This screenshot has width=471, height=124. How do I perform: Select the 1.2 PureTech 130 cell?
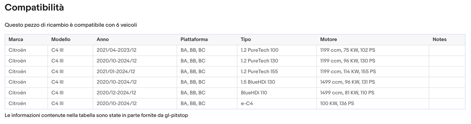[x=277, y=61]
